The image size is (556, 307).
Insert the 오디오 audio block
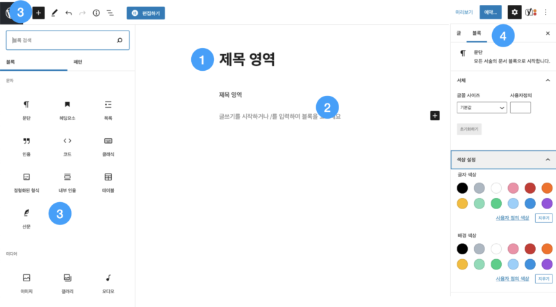tap(108, 283)
